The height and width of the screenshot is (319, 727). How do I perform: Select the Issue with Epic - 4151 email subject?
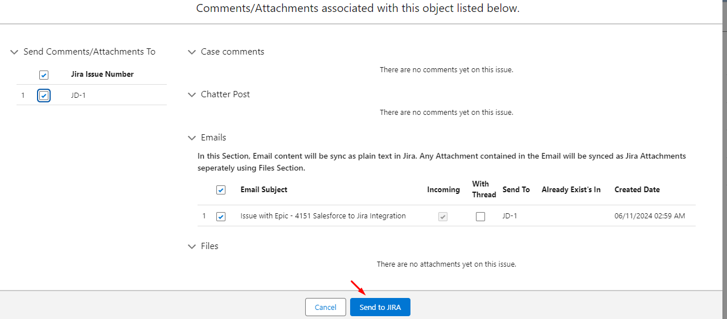click(x=323, y=216)
